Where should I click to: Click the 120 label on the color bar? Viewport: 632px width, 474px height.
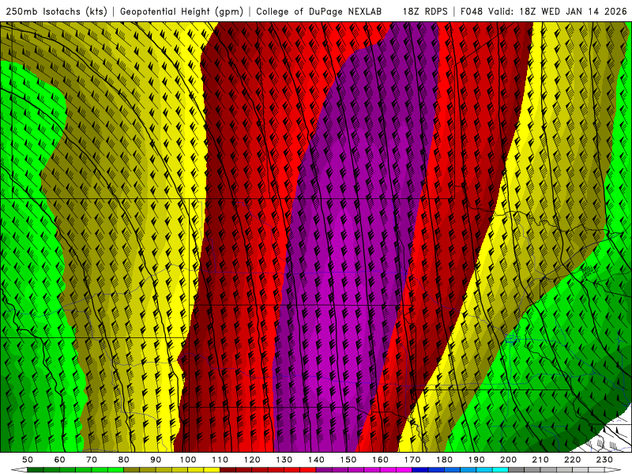(252, 460)
